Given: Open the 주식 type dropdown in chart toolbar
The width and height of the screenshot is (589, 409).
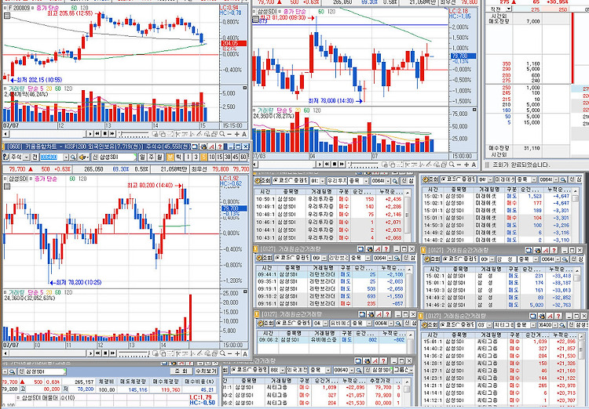Looking at the screenshot, I should [x=26, y=157].
